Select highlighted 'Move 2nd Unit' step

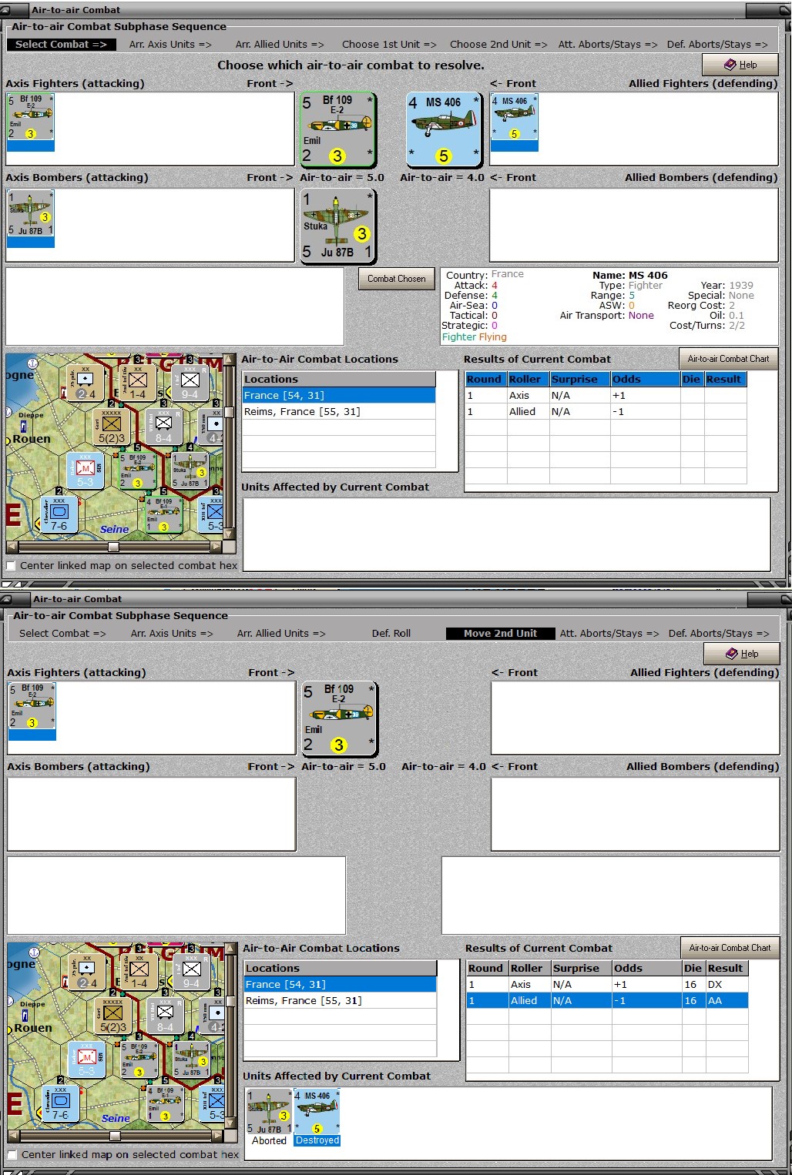[x=501, y=634]
